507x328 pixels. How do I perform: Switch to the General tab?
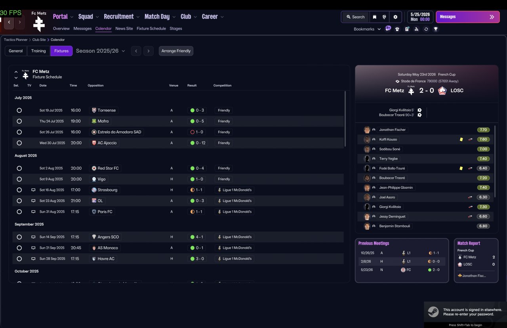16,51
